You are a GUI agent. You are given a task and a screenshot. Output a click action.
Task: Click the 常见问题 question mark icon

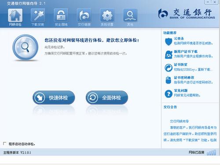point(169,94)
